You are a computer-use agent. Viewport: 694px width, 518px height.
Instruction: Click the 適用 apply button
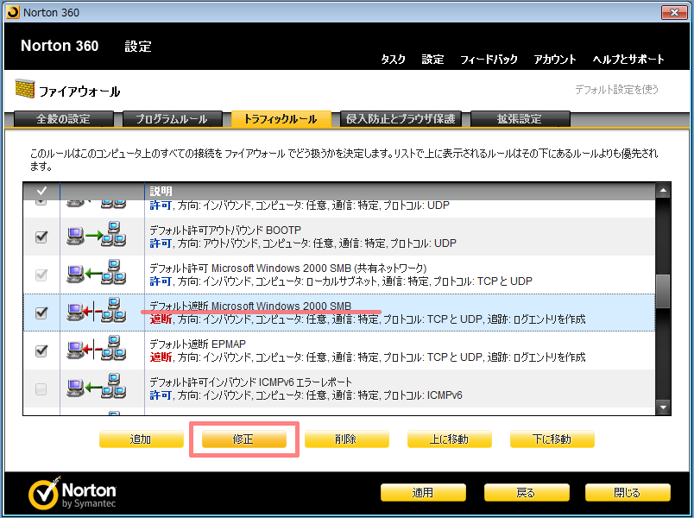[423, 493]
